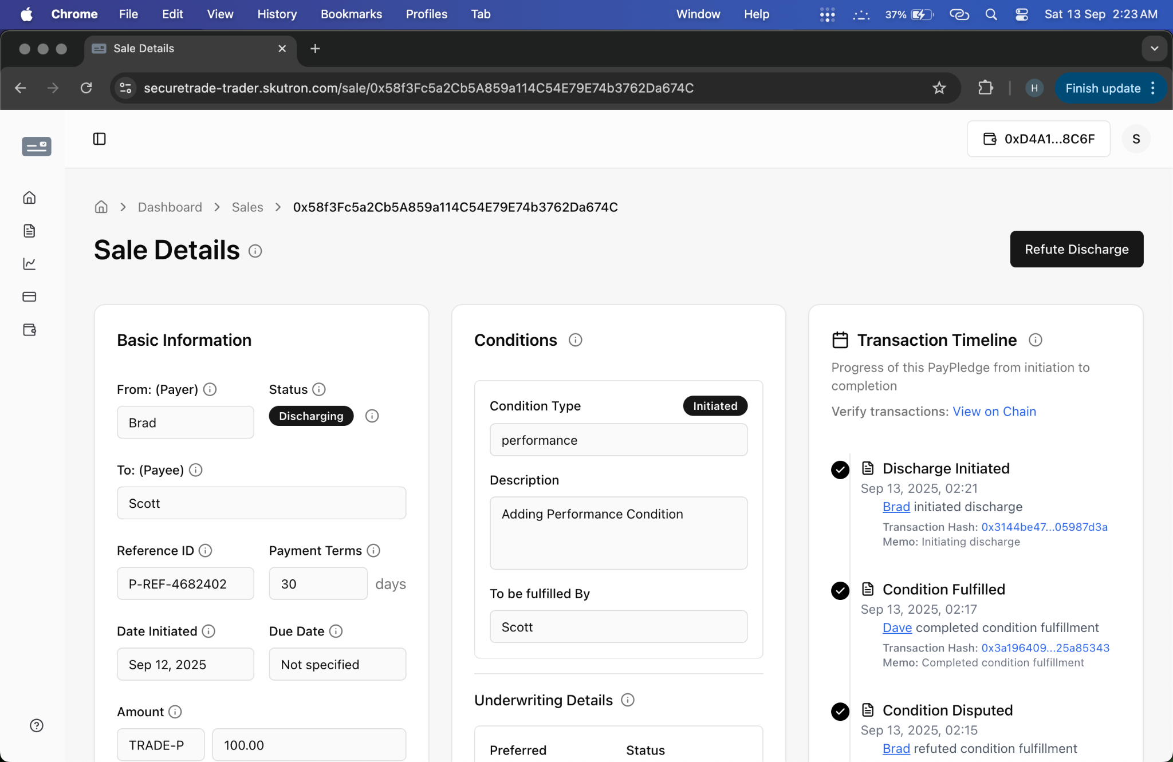Click the Reference ID field P-REF-4682402
Screen dimensions: 1173x762
tap(186, 583)
